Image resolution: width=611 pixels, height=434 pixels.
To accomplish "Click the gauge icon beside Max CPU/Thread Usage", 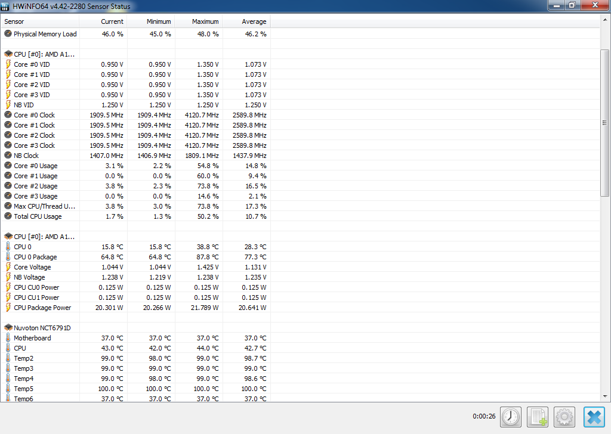I will click(x=8, y=206).
